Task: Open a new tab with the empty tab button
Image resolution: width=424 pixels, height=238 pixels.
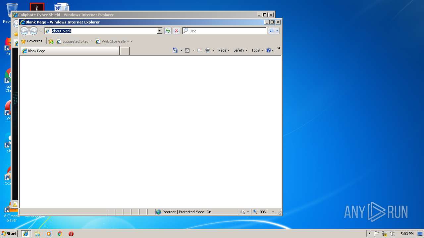Action: tap(125, 51)
